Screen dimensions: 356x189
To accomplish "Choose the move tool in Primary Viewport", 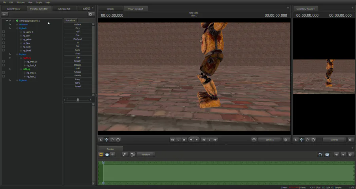I will 106,140.
